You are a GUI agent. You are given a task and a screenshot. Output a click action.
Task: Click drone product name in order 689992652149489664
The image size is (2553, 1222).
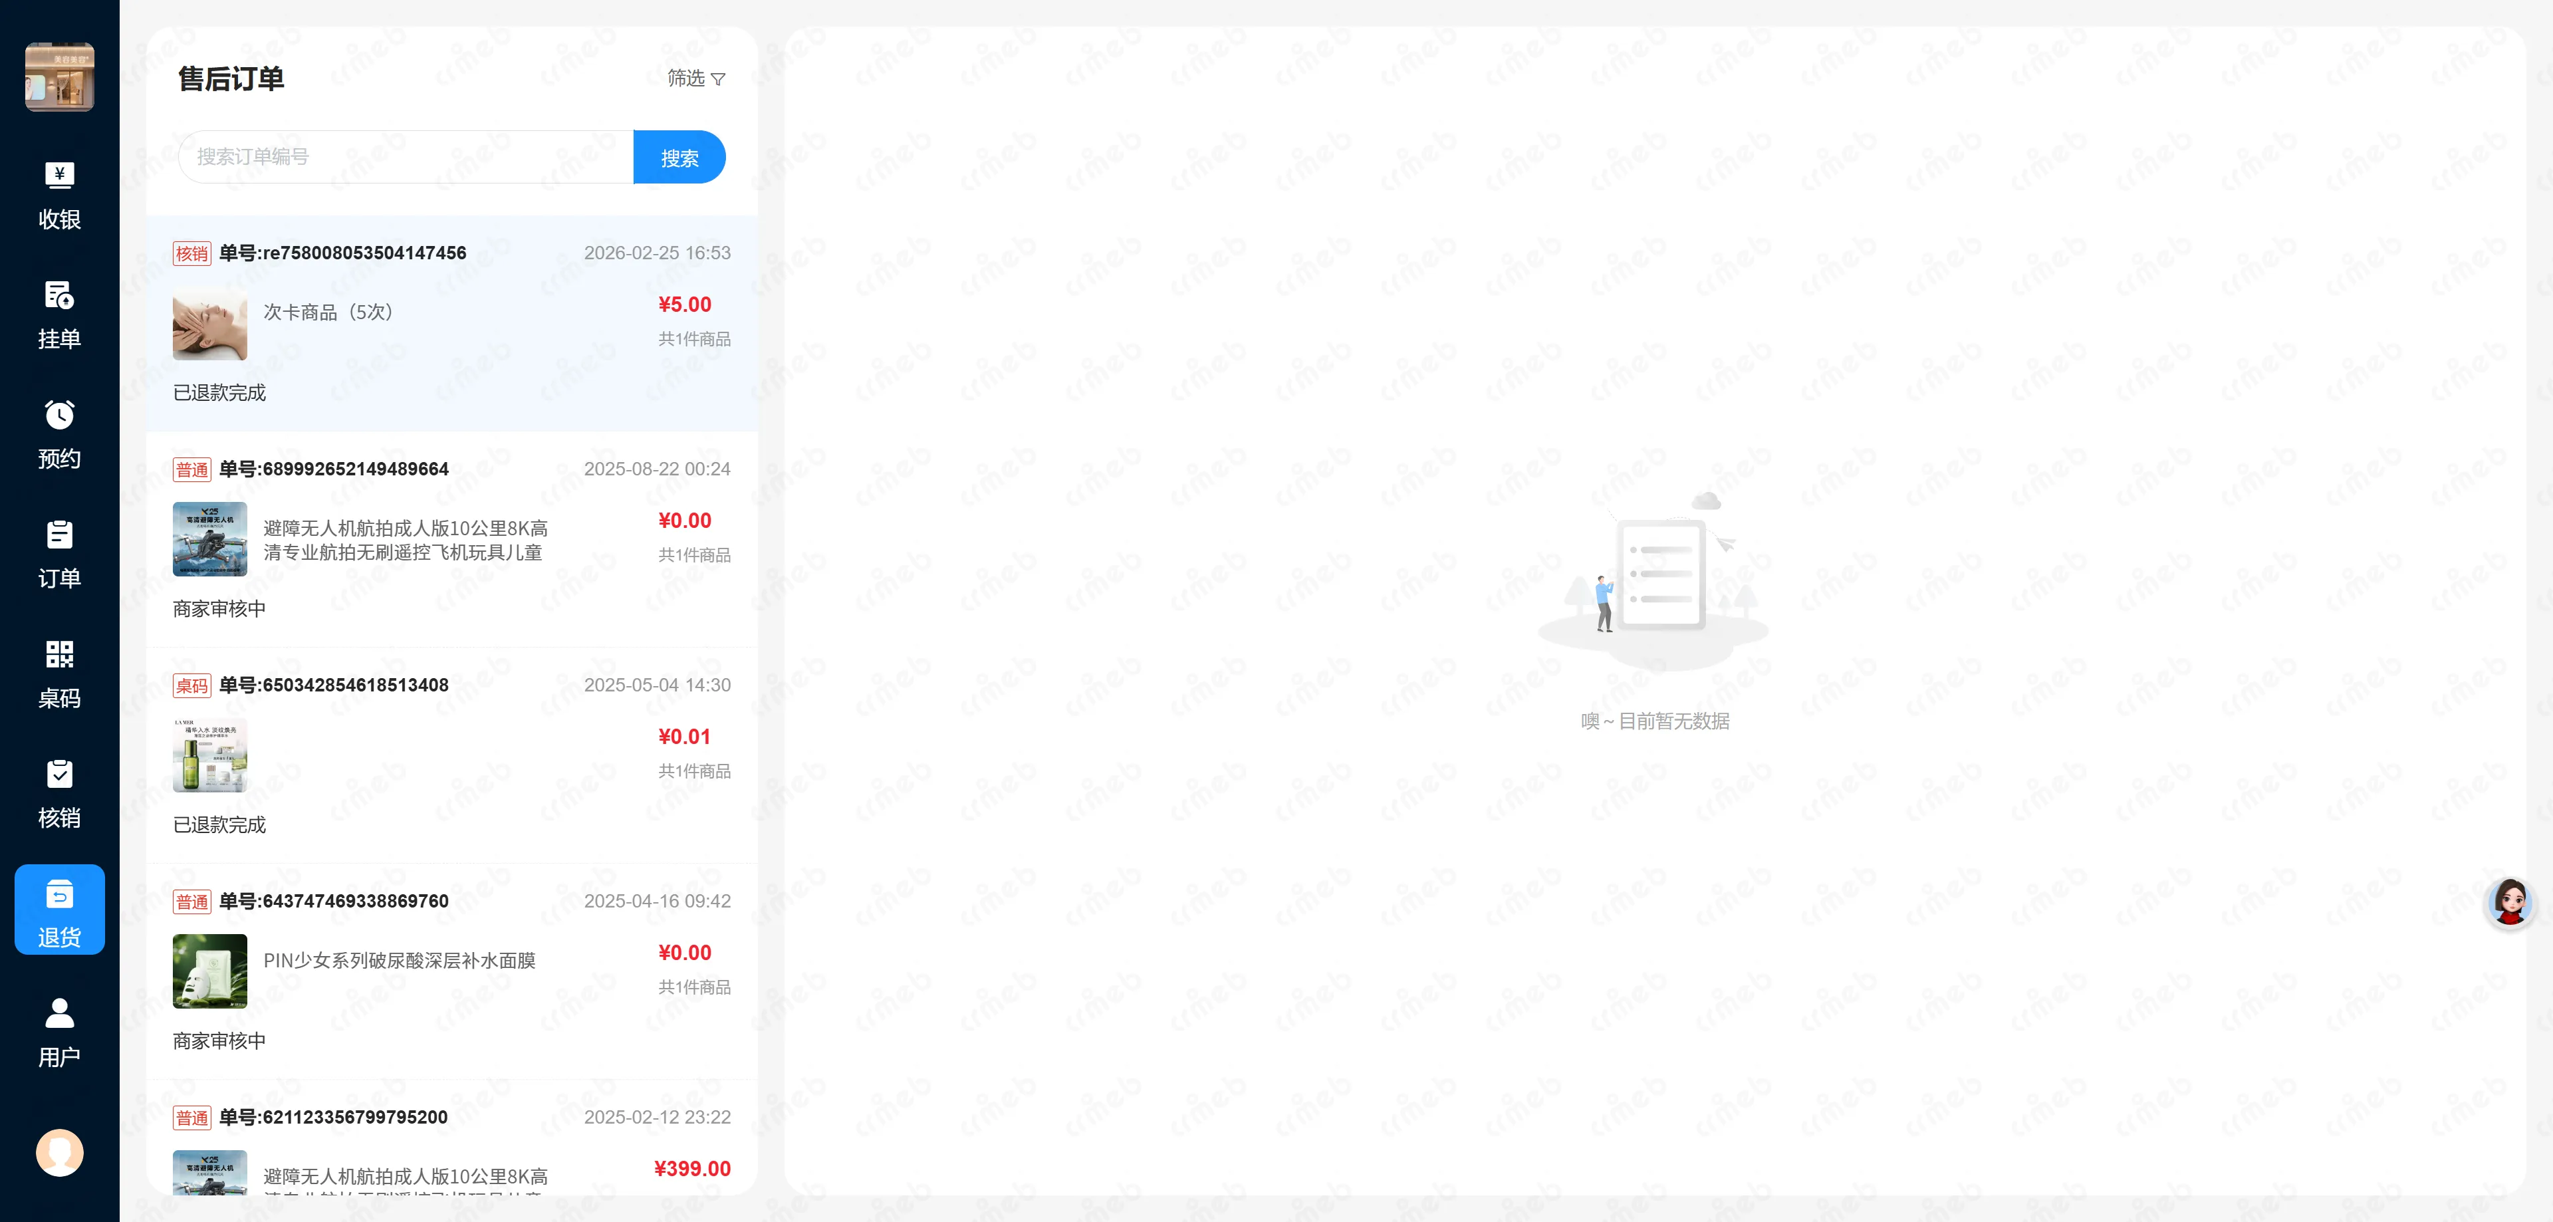406,540
